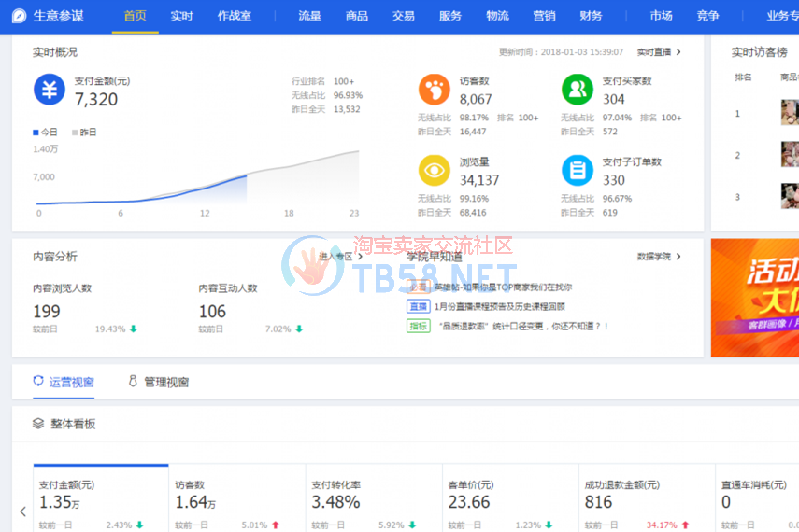799x532 pixels.
Task: Select the 支付转化率 3.48% metric card
Action: [374, 499]
